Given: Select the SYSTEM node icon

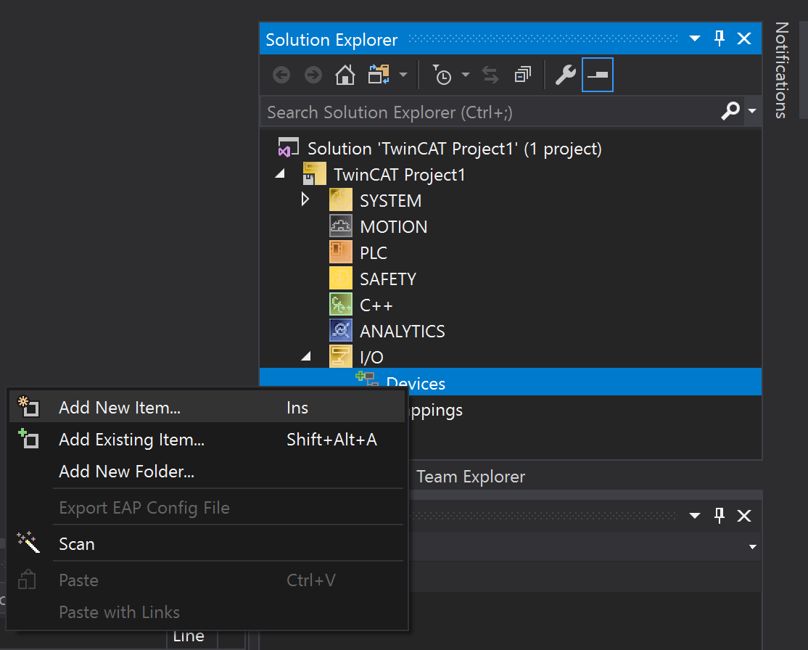Looking at the screenshot, I should pyautogui.click(x=341, y=200).
